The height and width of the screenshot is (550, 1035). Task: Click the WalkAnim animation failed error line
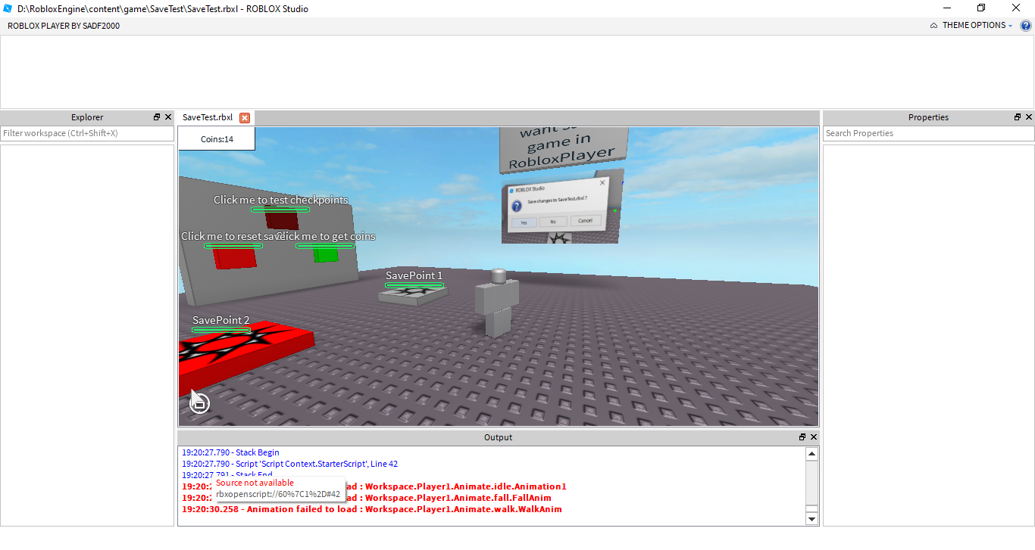[x=371, y=509]
